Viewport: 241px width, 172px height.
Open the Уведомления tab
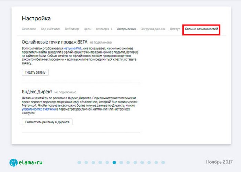(x=126, y=29)
